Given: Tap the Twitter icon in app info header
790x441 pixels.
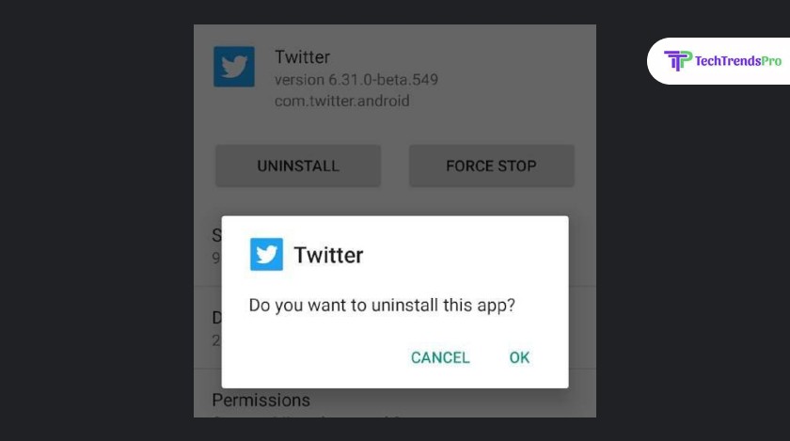Looking at the screenshot, I should pyautogui.click(x=234, y=67).
